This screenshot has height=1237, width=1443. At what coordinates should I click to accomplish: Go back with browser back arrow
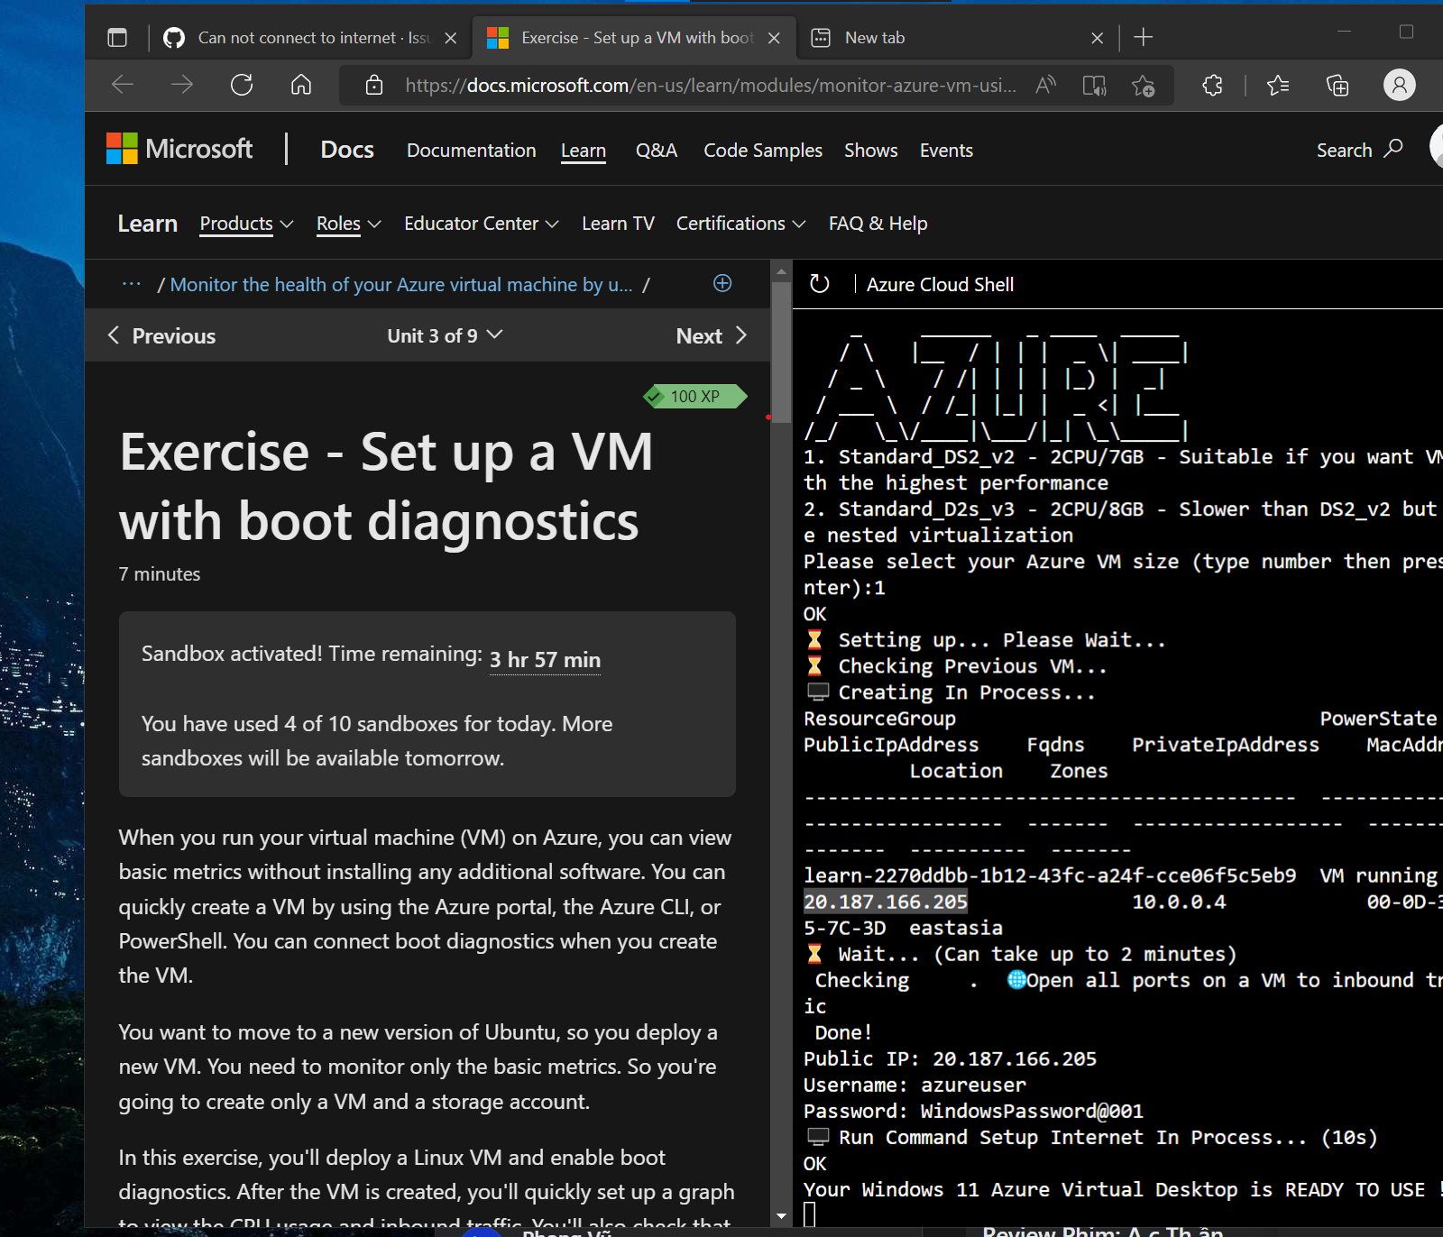pyautogui.click(x=123, y=85)
